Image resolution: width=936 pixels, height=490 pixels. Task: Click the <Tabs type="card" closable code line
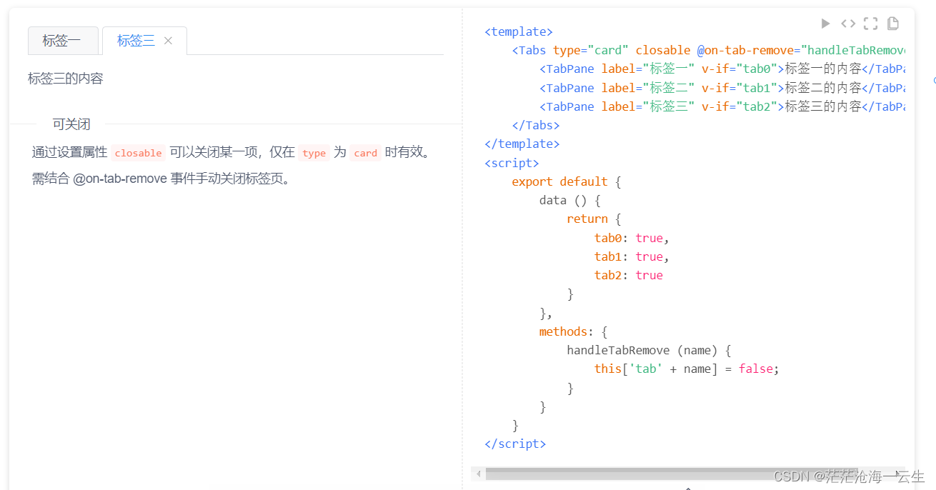tap(708, 51)
